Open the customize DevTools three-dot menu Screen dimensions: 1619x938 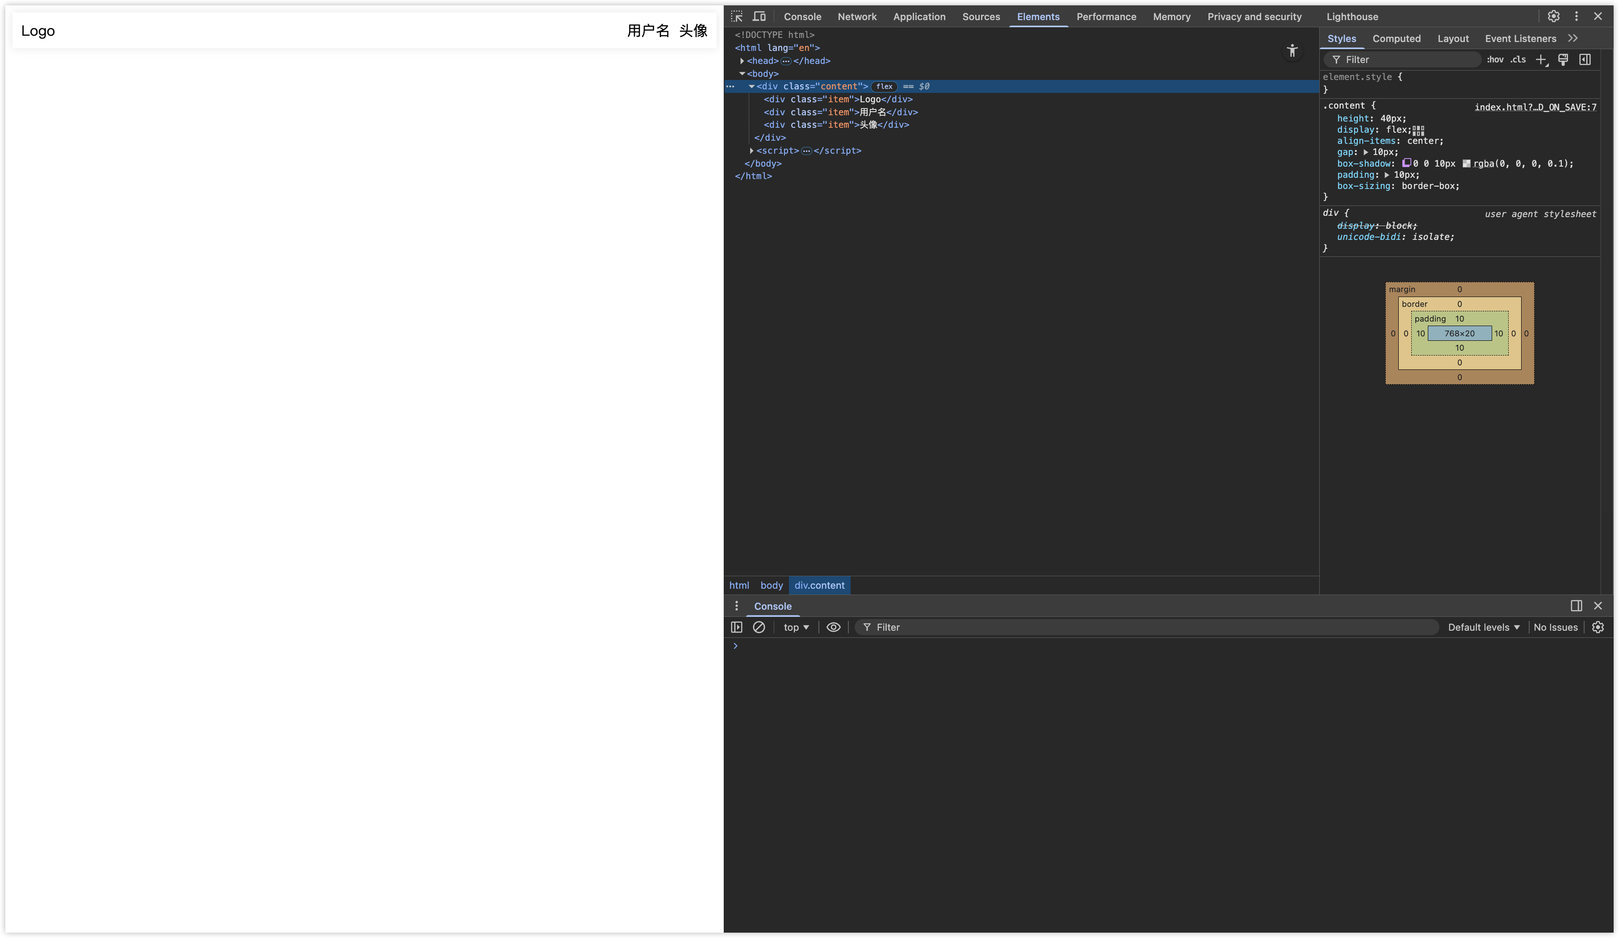coord(1576,17)
